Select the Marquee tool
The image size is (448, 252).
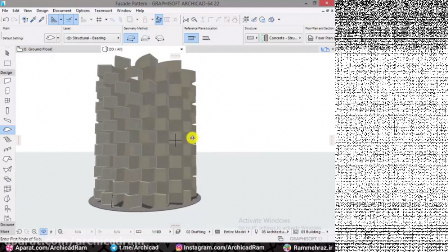[x=7, y=63]
